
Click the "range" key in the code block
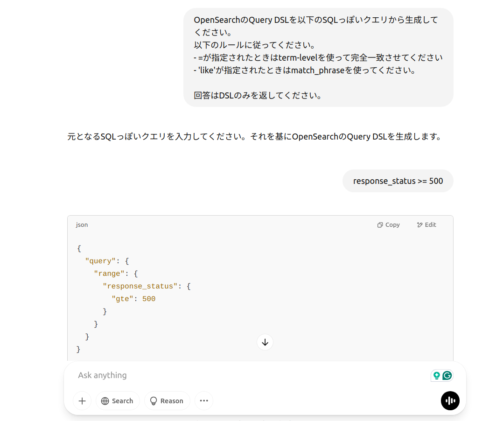pos(109,274)
